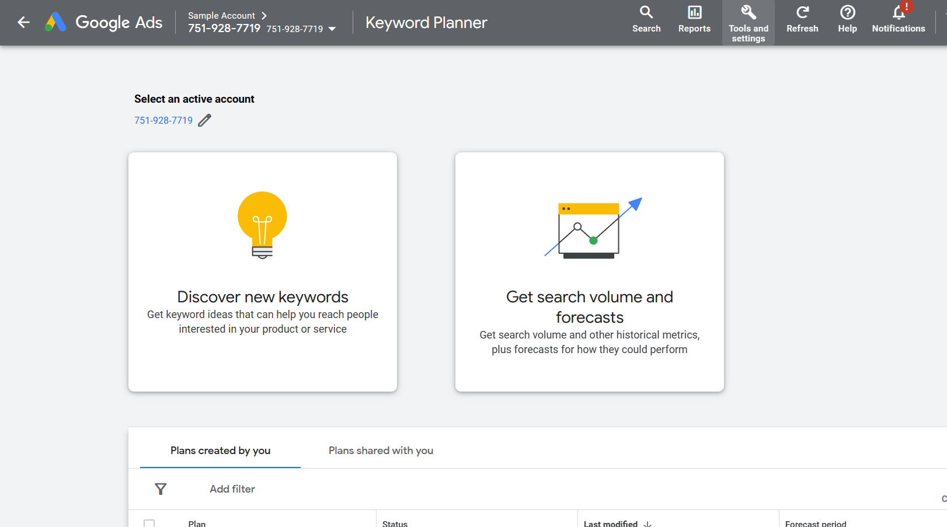Open the Search tool icon
This screenshot has width=947, height=527.
[x=646, y=12]
